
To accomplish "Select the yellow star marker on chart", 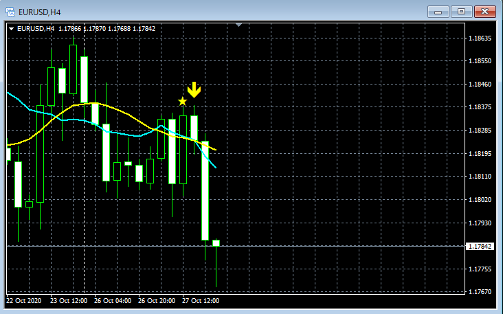I will coord(182,102).
